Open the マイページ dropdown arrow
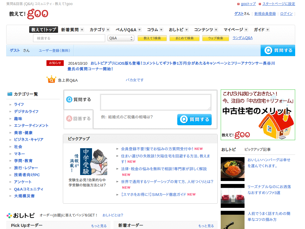This screenshot has height=229, width=305. 246,30
